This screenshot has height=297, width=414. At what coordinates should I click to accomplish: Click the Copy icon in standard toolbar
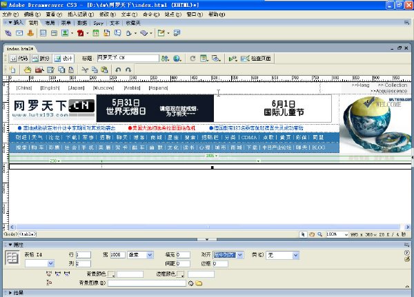(95, 70)
